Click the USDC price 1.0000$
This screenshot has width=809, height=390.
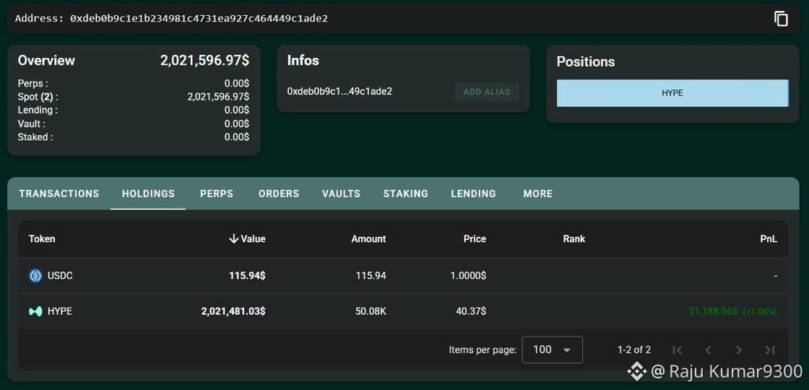[x=468, y=276]
